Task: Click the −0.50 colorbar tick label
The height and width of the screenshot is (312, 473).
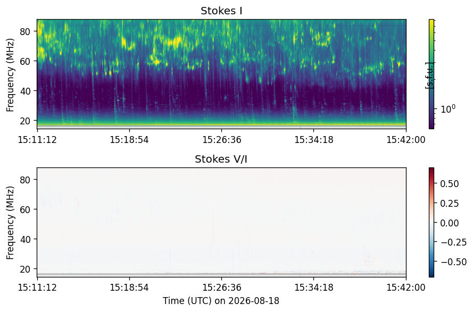Action: coord(453,262)
